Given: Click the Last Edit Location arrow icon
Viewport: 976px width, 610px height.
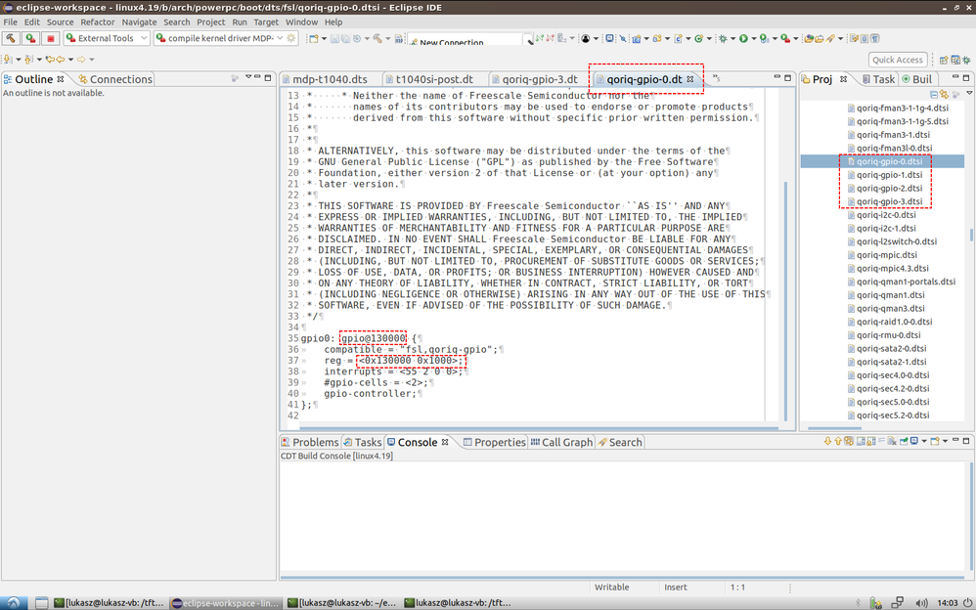Looking at the screenshot, I should point(50,59).
